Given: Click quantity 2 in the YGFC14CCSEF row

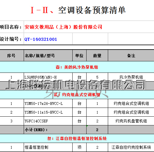Looking at the screenshot, I should (97, 121).
